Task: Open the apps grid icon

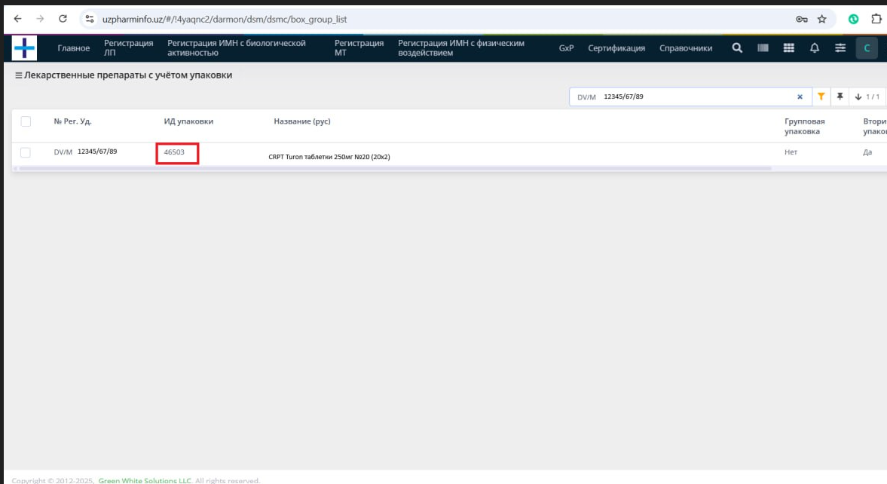Action: click(789, 48)
